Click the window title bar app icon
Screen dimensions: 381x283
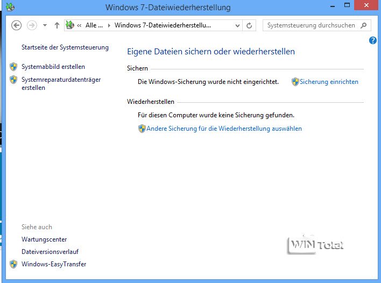pos(10,6)
